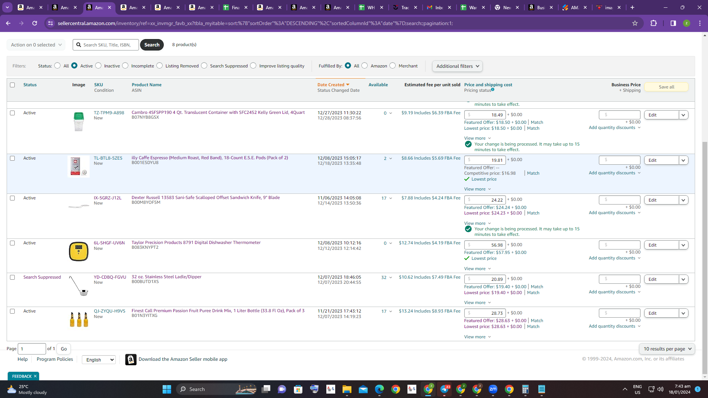This screenshot has width=708, height=398.
Task: Open Notepad from the taskbar
Action: tap(542, 389)
